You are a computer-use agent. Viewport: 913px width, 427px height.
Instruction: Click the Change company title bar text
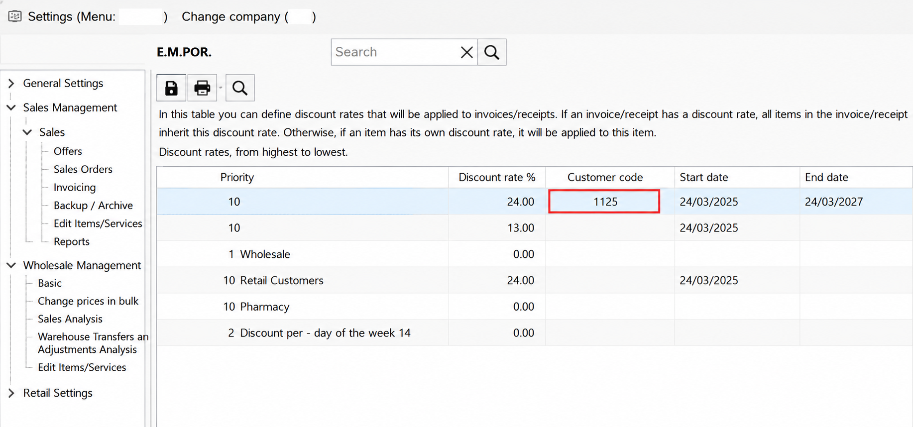[248, 16]
